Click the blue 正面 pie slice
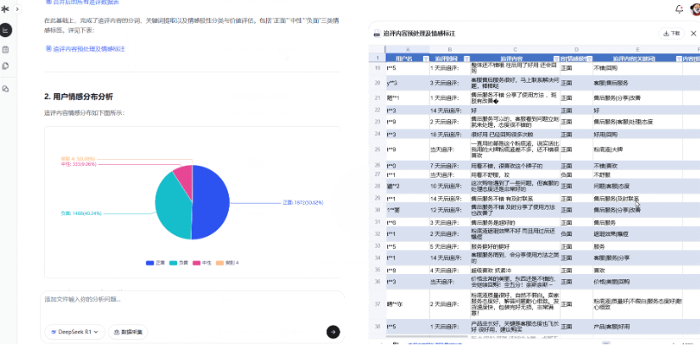 click(212, 203)
